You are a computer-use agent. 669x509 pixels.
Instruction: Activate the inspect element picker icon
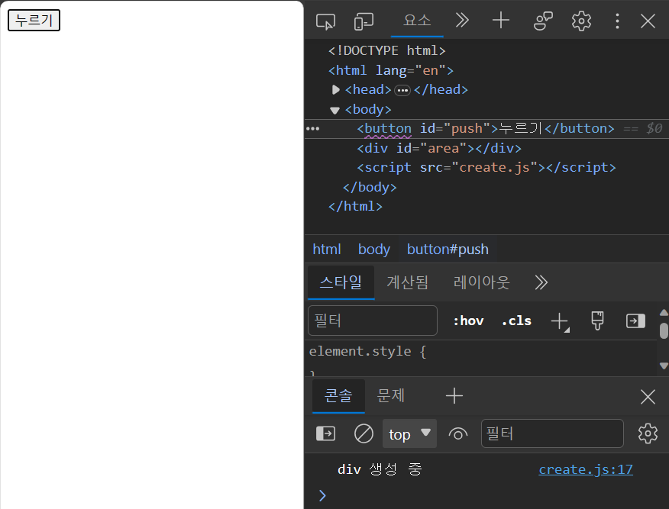coord(325,21)
